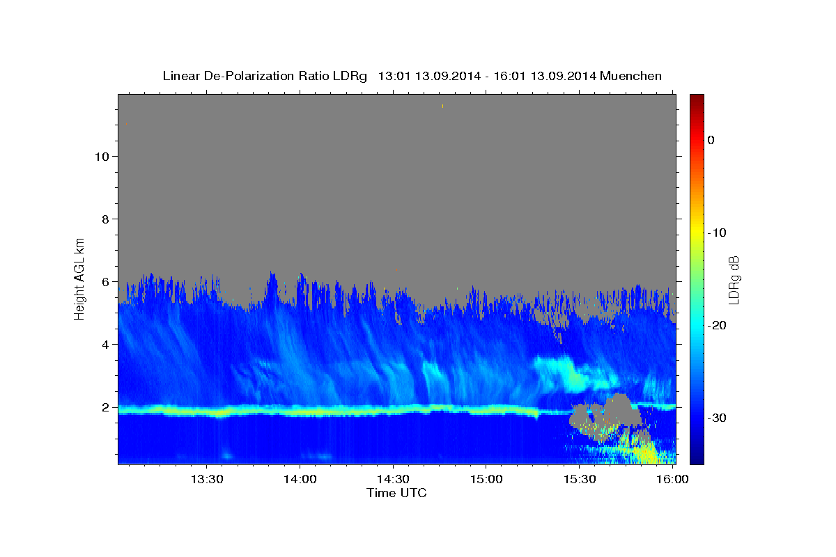Click the plot title 'Linear De-Polarization Ratio LDRg'
836x557 pixels.
[264, 76]
